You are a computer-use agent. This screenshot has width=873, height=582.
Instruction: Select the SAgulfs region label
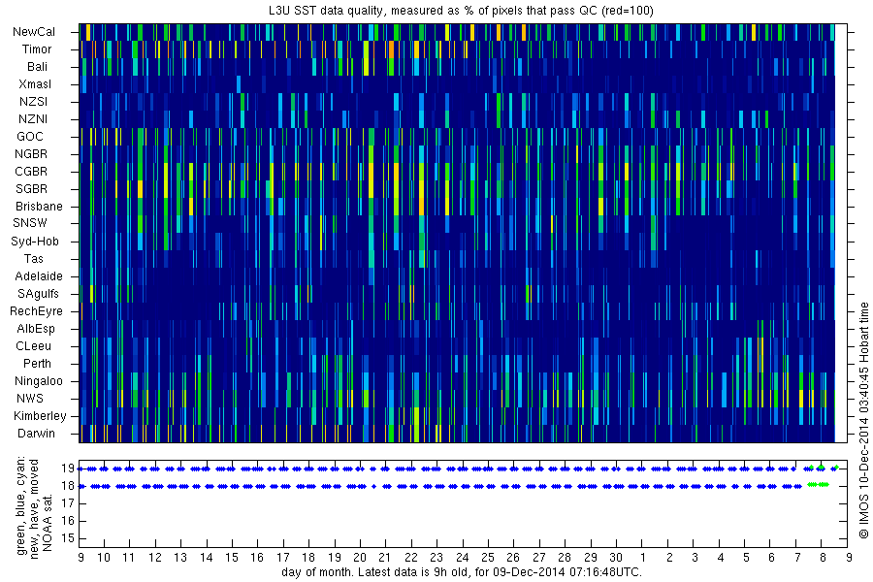point(38,294)
